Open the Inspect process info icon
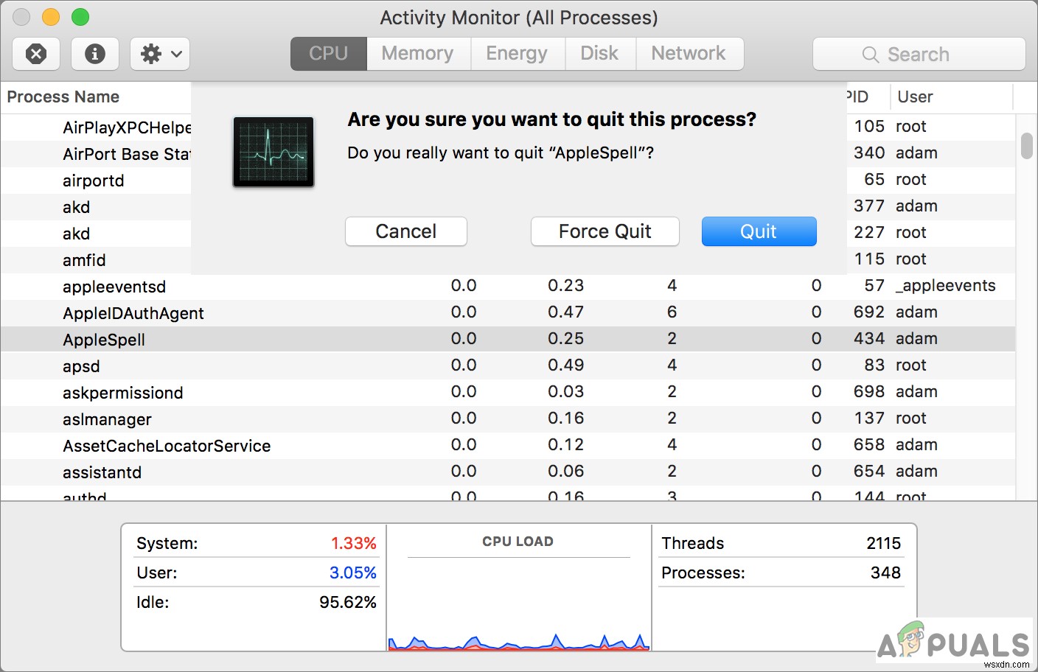Viewport: 1038px width, 672px height. click(94, 54)
